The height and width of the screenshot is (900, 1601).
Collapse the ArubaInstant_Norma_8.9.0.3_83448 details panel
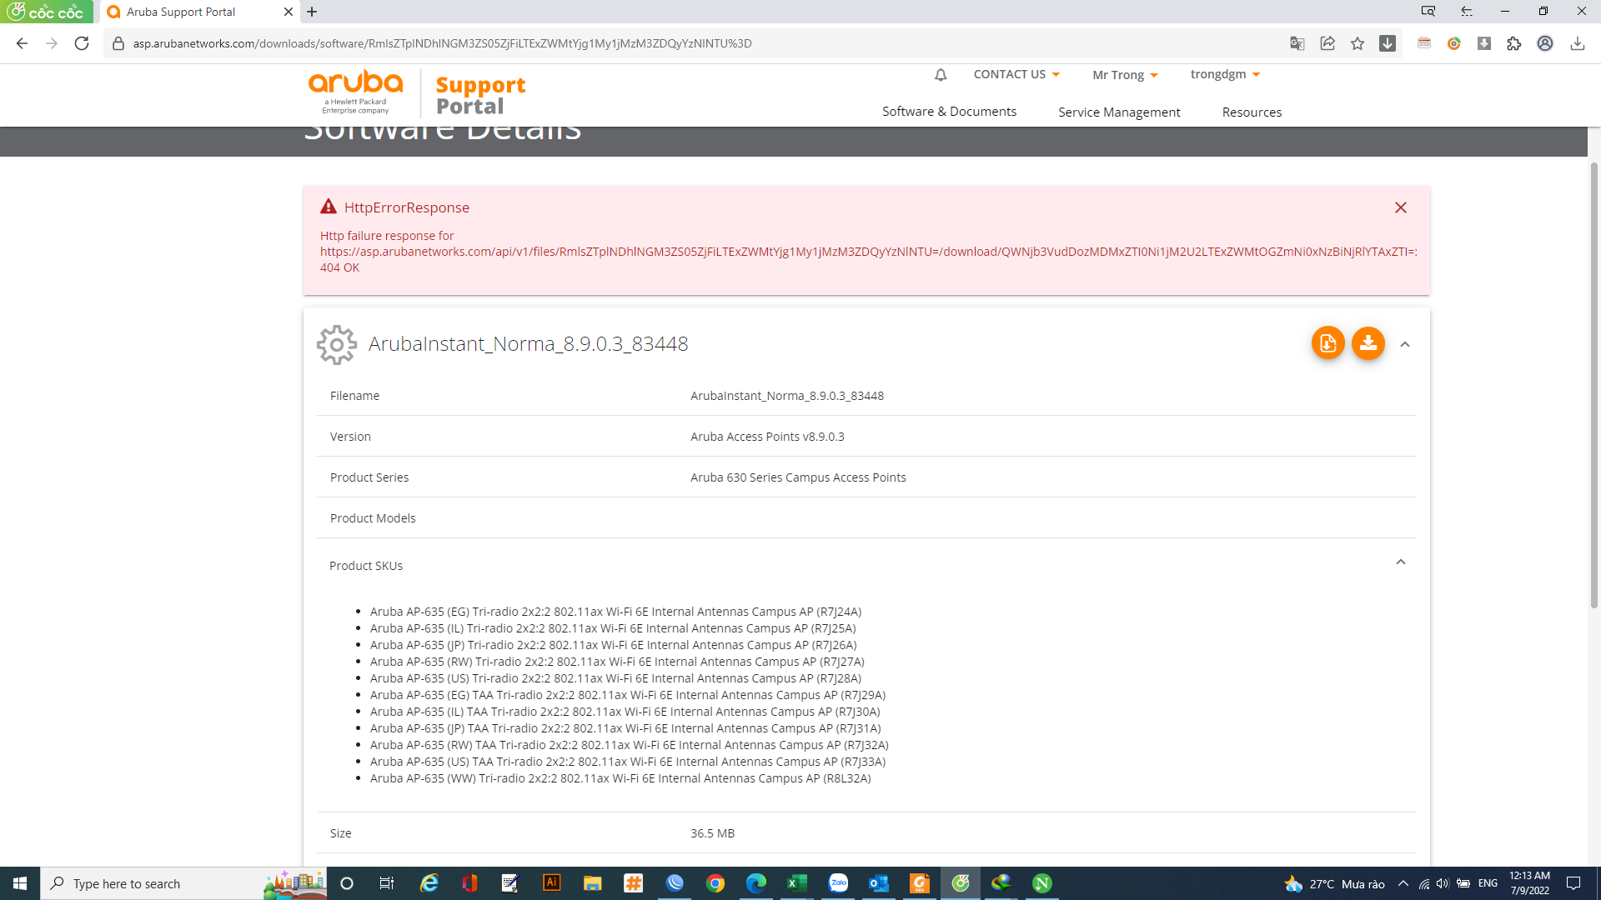point(1404,343)
